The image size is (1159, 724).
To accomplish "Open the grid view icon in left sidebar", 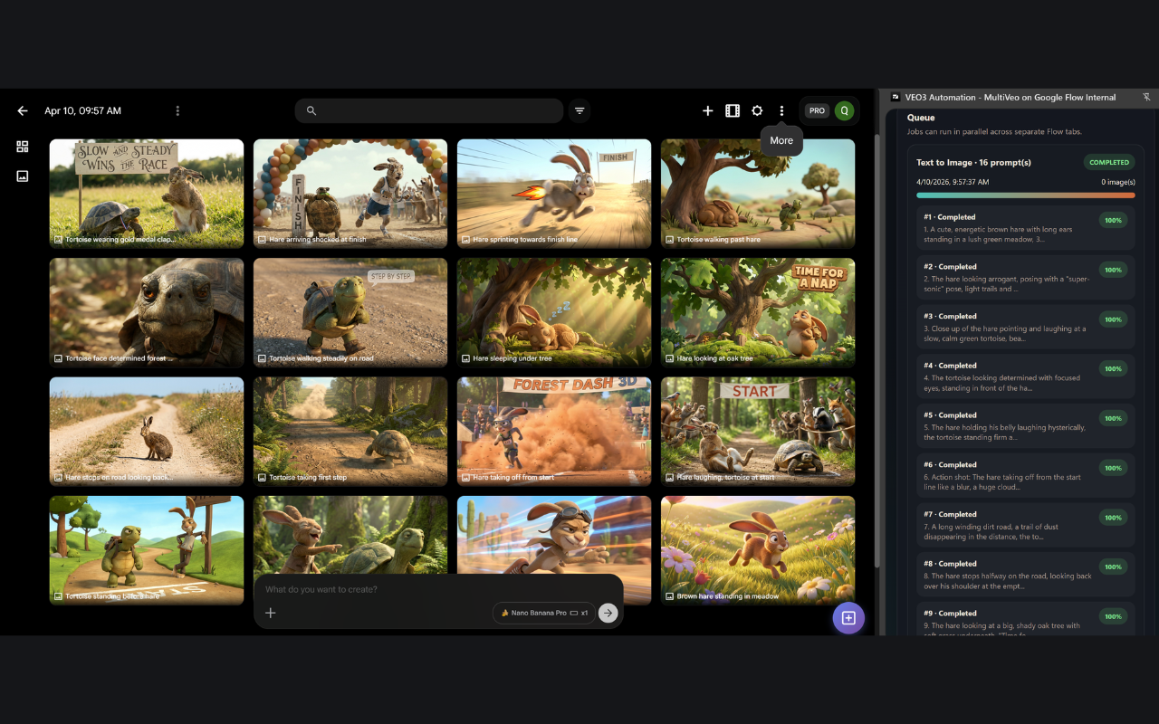I will coord(23,147).
